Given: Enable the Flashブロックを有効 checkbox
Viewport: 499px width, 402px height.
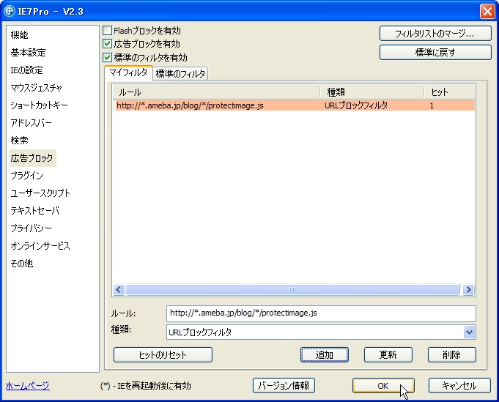Looking at the screenshot, I should [107, 31].
